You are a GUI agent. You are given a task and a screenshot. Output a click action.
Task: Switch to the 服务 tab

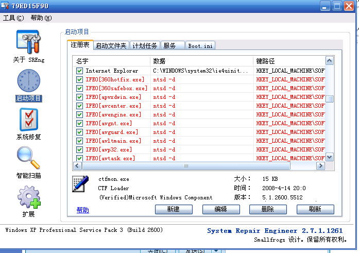(x=173, y=45)
